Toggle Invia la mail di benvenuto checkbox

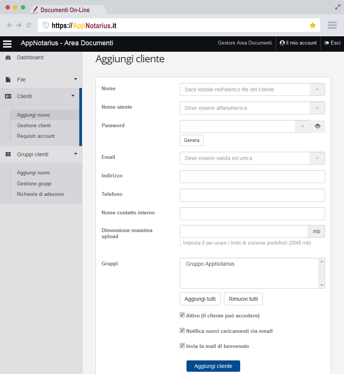click(182, 346)
